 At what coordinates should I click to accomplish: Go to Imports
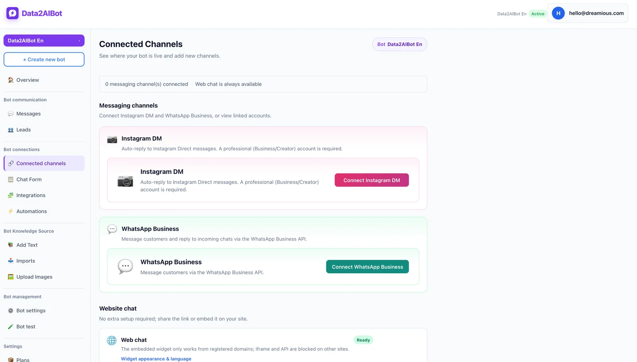pos(44,261)
